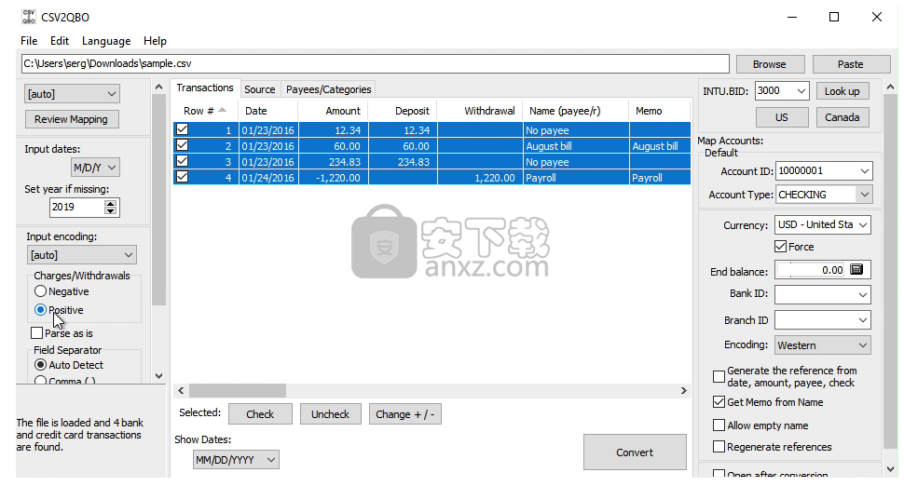Screen dimensions: 904x486
Task: Open the Account Type CHECKING dropdown
Action: click(824, 195)
